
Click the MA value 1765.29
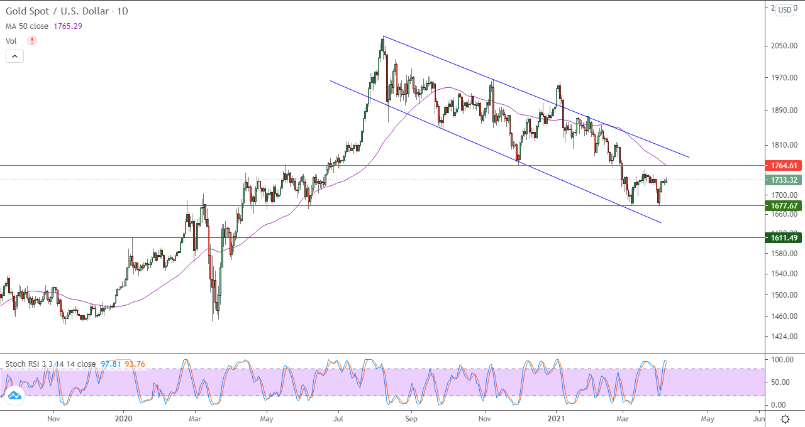69,26
